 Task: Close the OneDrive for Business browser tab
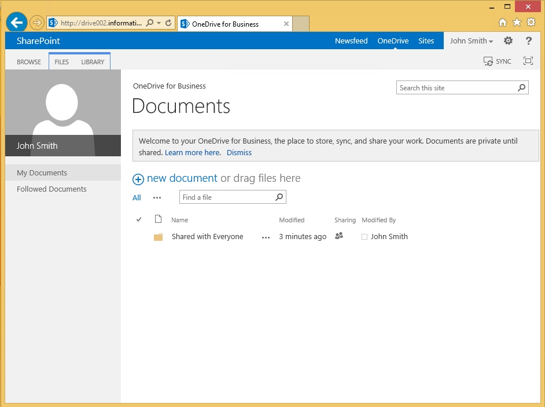286,24
